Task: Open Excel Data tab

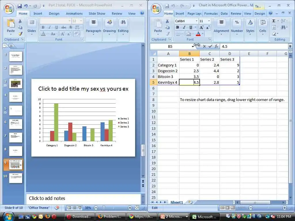Action: click(224, 14)
